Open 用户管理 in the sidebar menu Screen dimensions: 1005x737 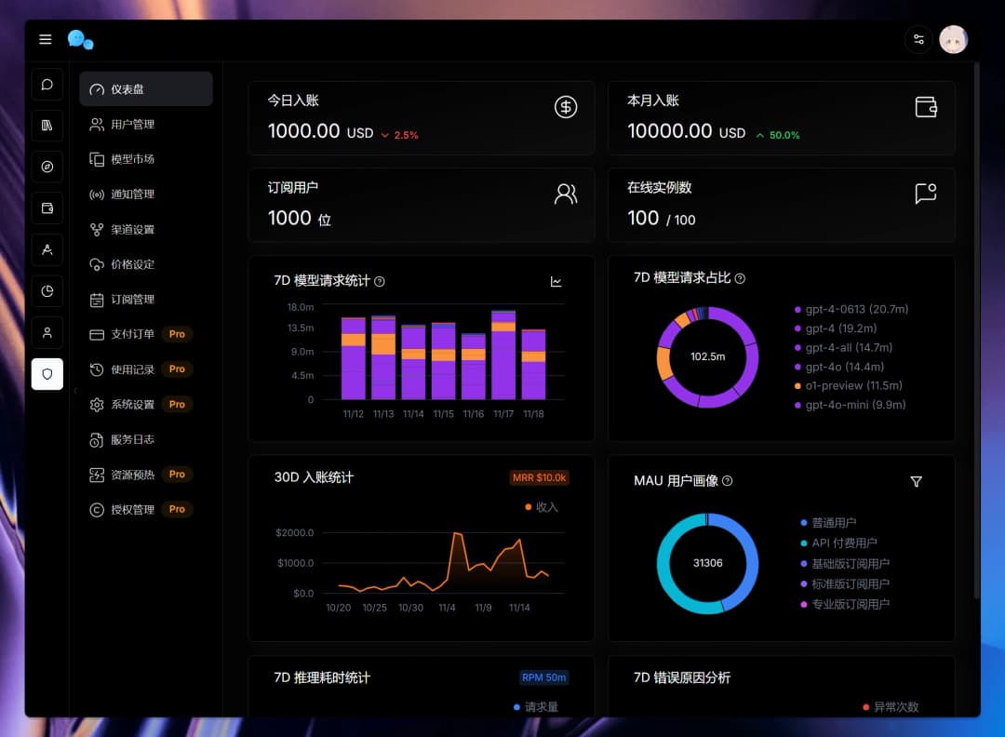tap(132, 125)
